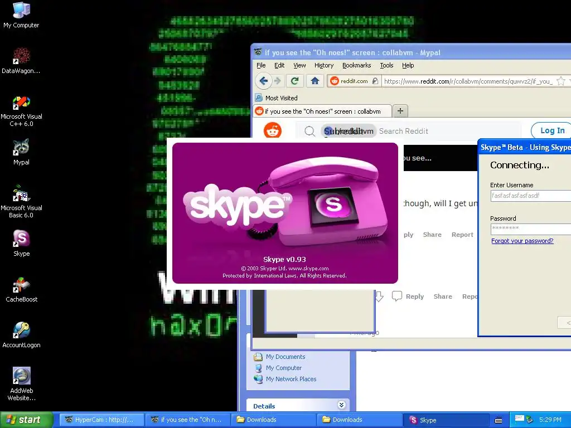Open Most Visited bookmarks folder

pos(276,98)
